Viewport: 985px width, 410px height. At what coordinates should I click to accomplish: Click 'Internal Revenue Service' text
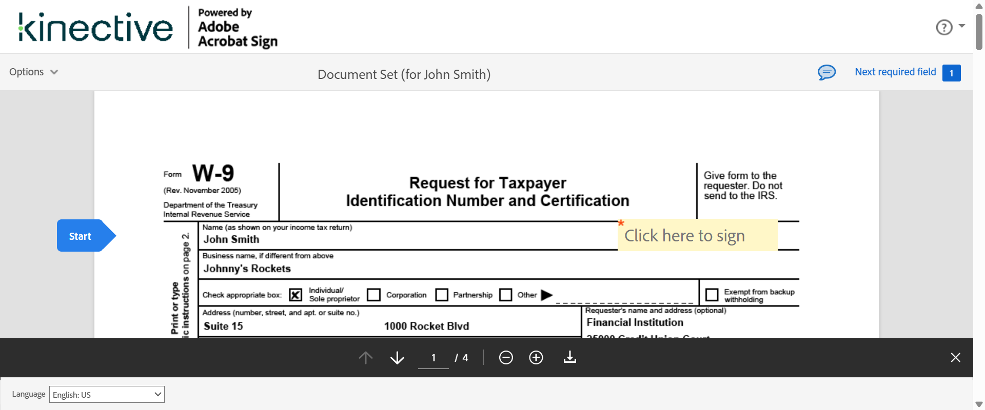pyautogui.click(x=207, y=214)
